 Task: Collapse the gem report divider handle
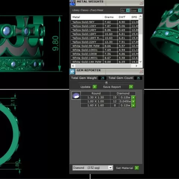point(106,82)
